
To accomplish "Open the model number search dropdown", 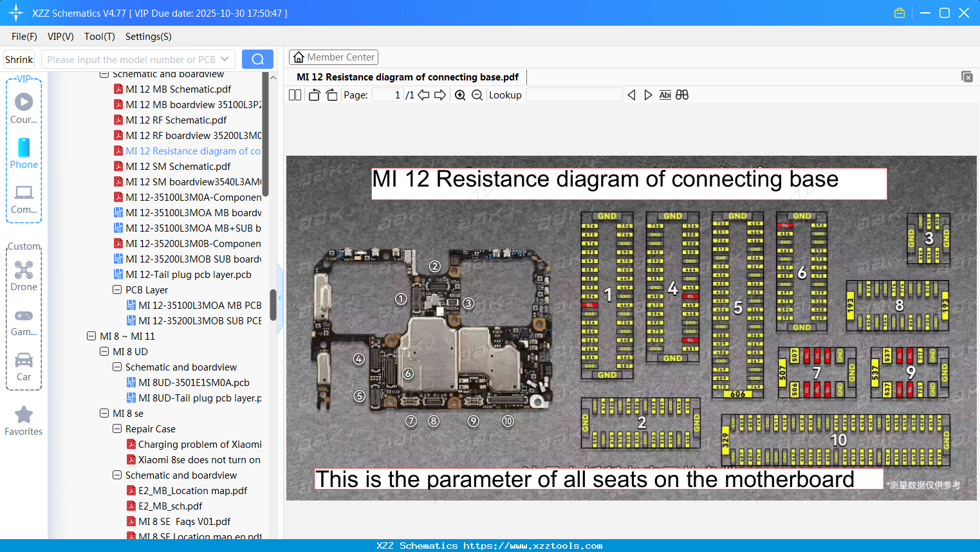I will (x=227, y=59).
